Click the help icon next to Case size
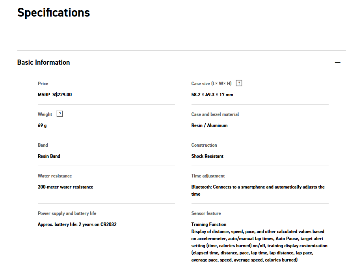 coord(239,83)
